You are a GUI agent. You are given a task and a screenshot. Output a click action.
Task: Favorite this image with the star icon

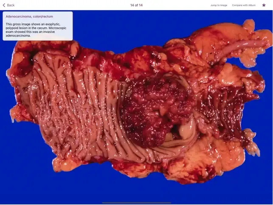pyautogui.click(x=264, y=5)
